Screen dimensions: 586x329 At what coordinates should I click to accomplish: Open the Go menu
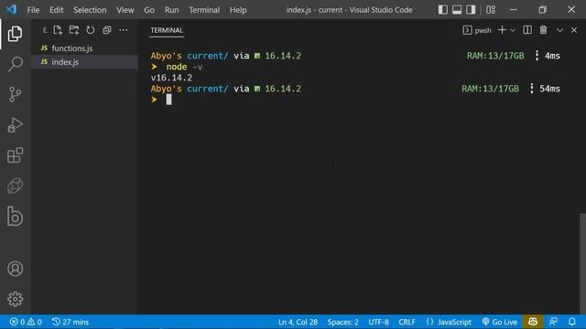pyautogui.click(x=149, y=10)
